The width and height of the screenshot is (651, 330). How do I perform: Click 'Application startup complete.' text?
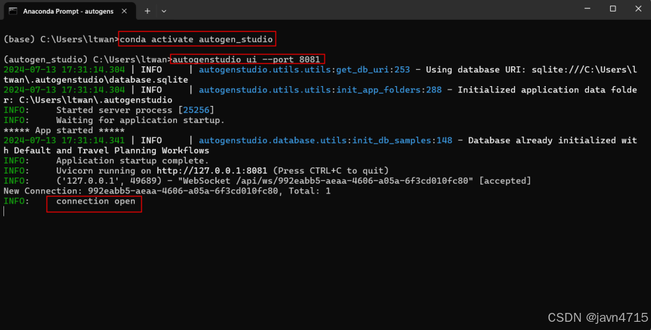133,161
